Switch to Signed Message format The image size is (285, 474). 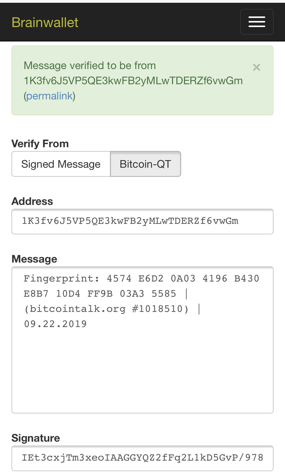tap(61, 164)
